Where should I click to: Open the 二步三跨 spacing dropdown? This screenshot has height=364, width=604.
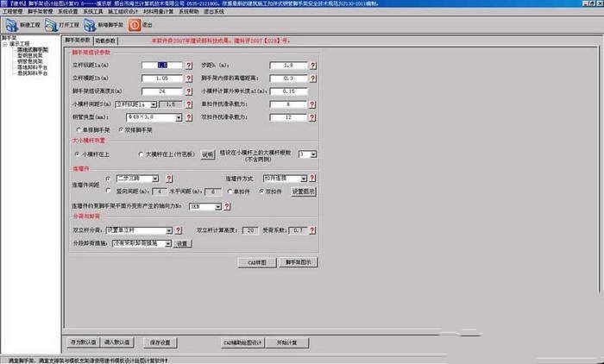click(154, 179)
